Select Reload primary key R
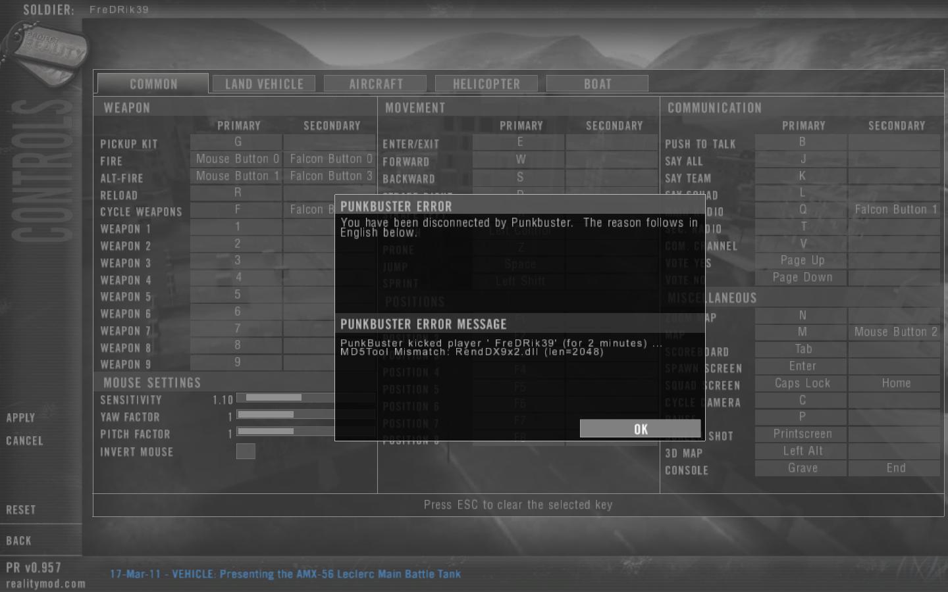The image size is (948, 592). pos(236,193)
